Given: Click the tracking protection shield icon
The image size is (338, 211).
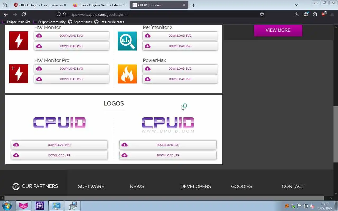Looking at the screenshot, I should (x=59, y=14).
